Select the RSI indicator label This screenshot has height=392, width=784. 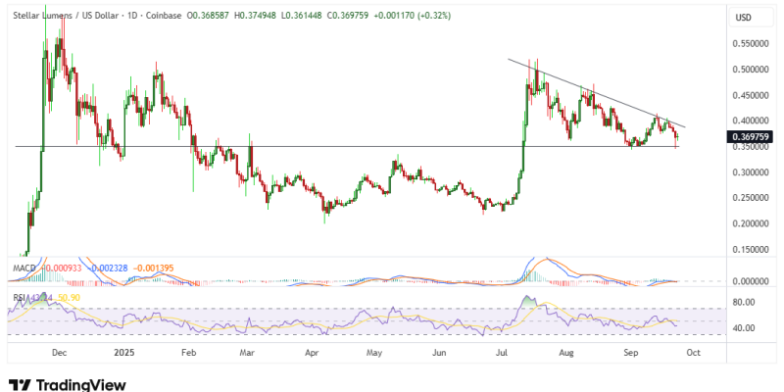point(19,296)
